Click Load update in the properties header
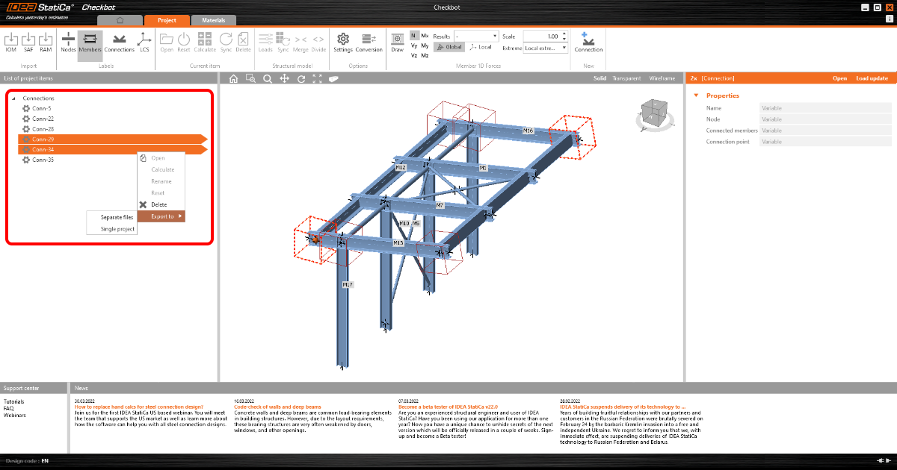897x470 pixels. click(x=872, y=78)
